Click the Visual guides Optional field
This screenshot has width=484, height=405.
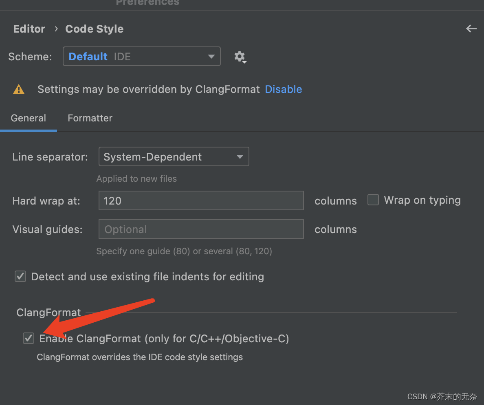click(x=201, y=229)
